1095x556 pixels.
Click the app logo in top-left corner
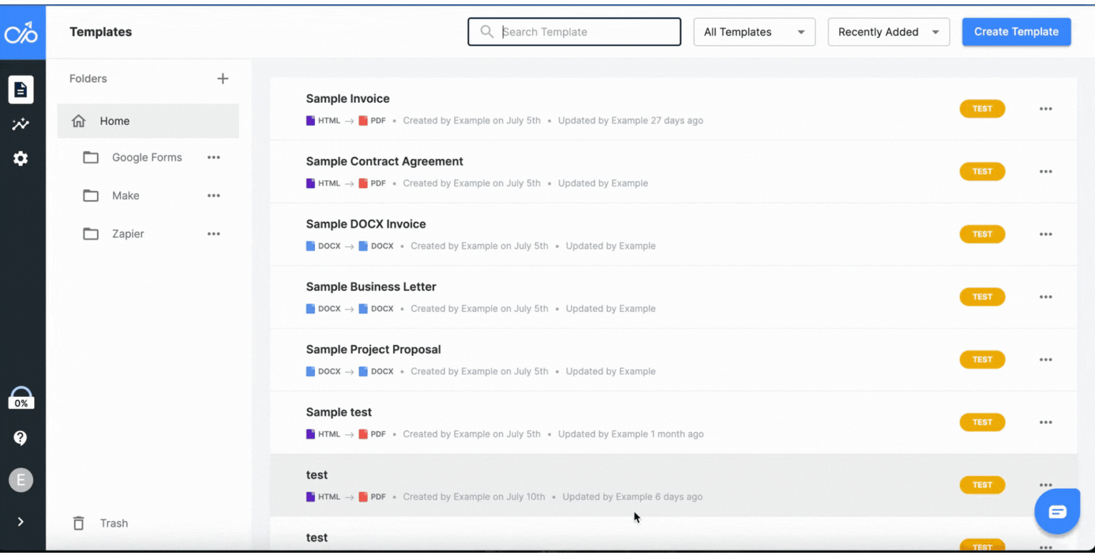coord(22,32)
